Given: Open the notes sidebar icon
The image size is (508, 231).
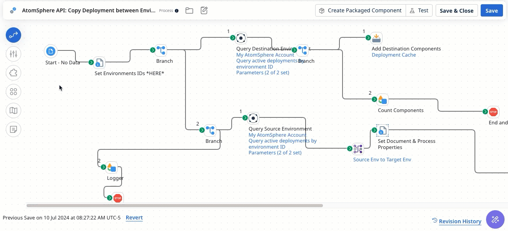Looking at the screenshot, I should tap(13, 129).
